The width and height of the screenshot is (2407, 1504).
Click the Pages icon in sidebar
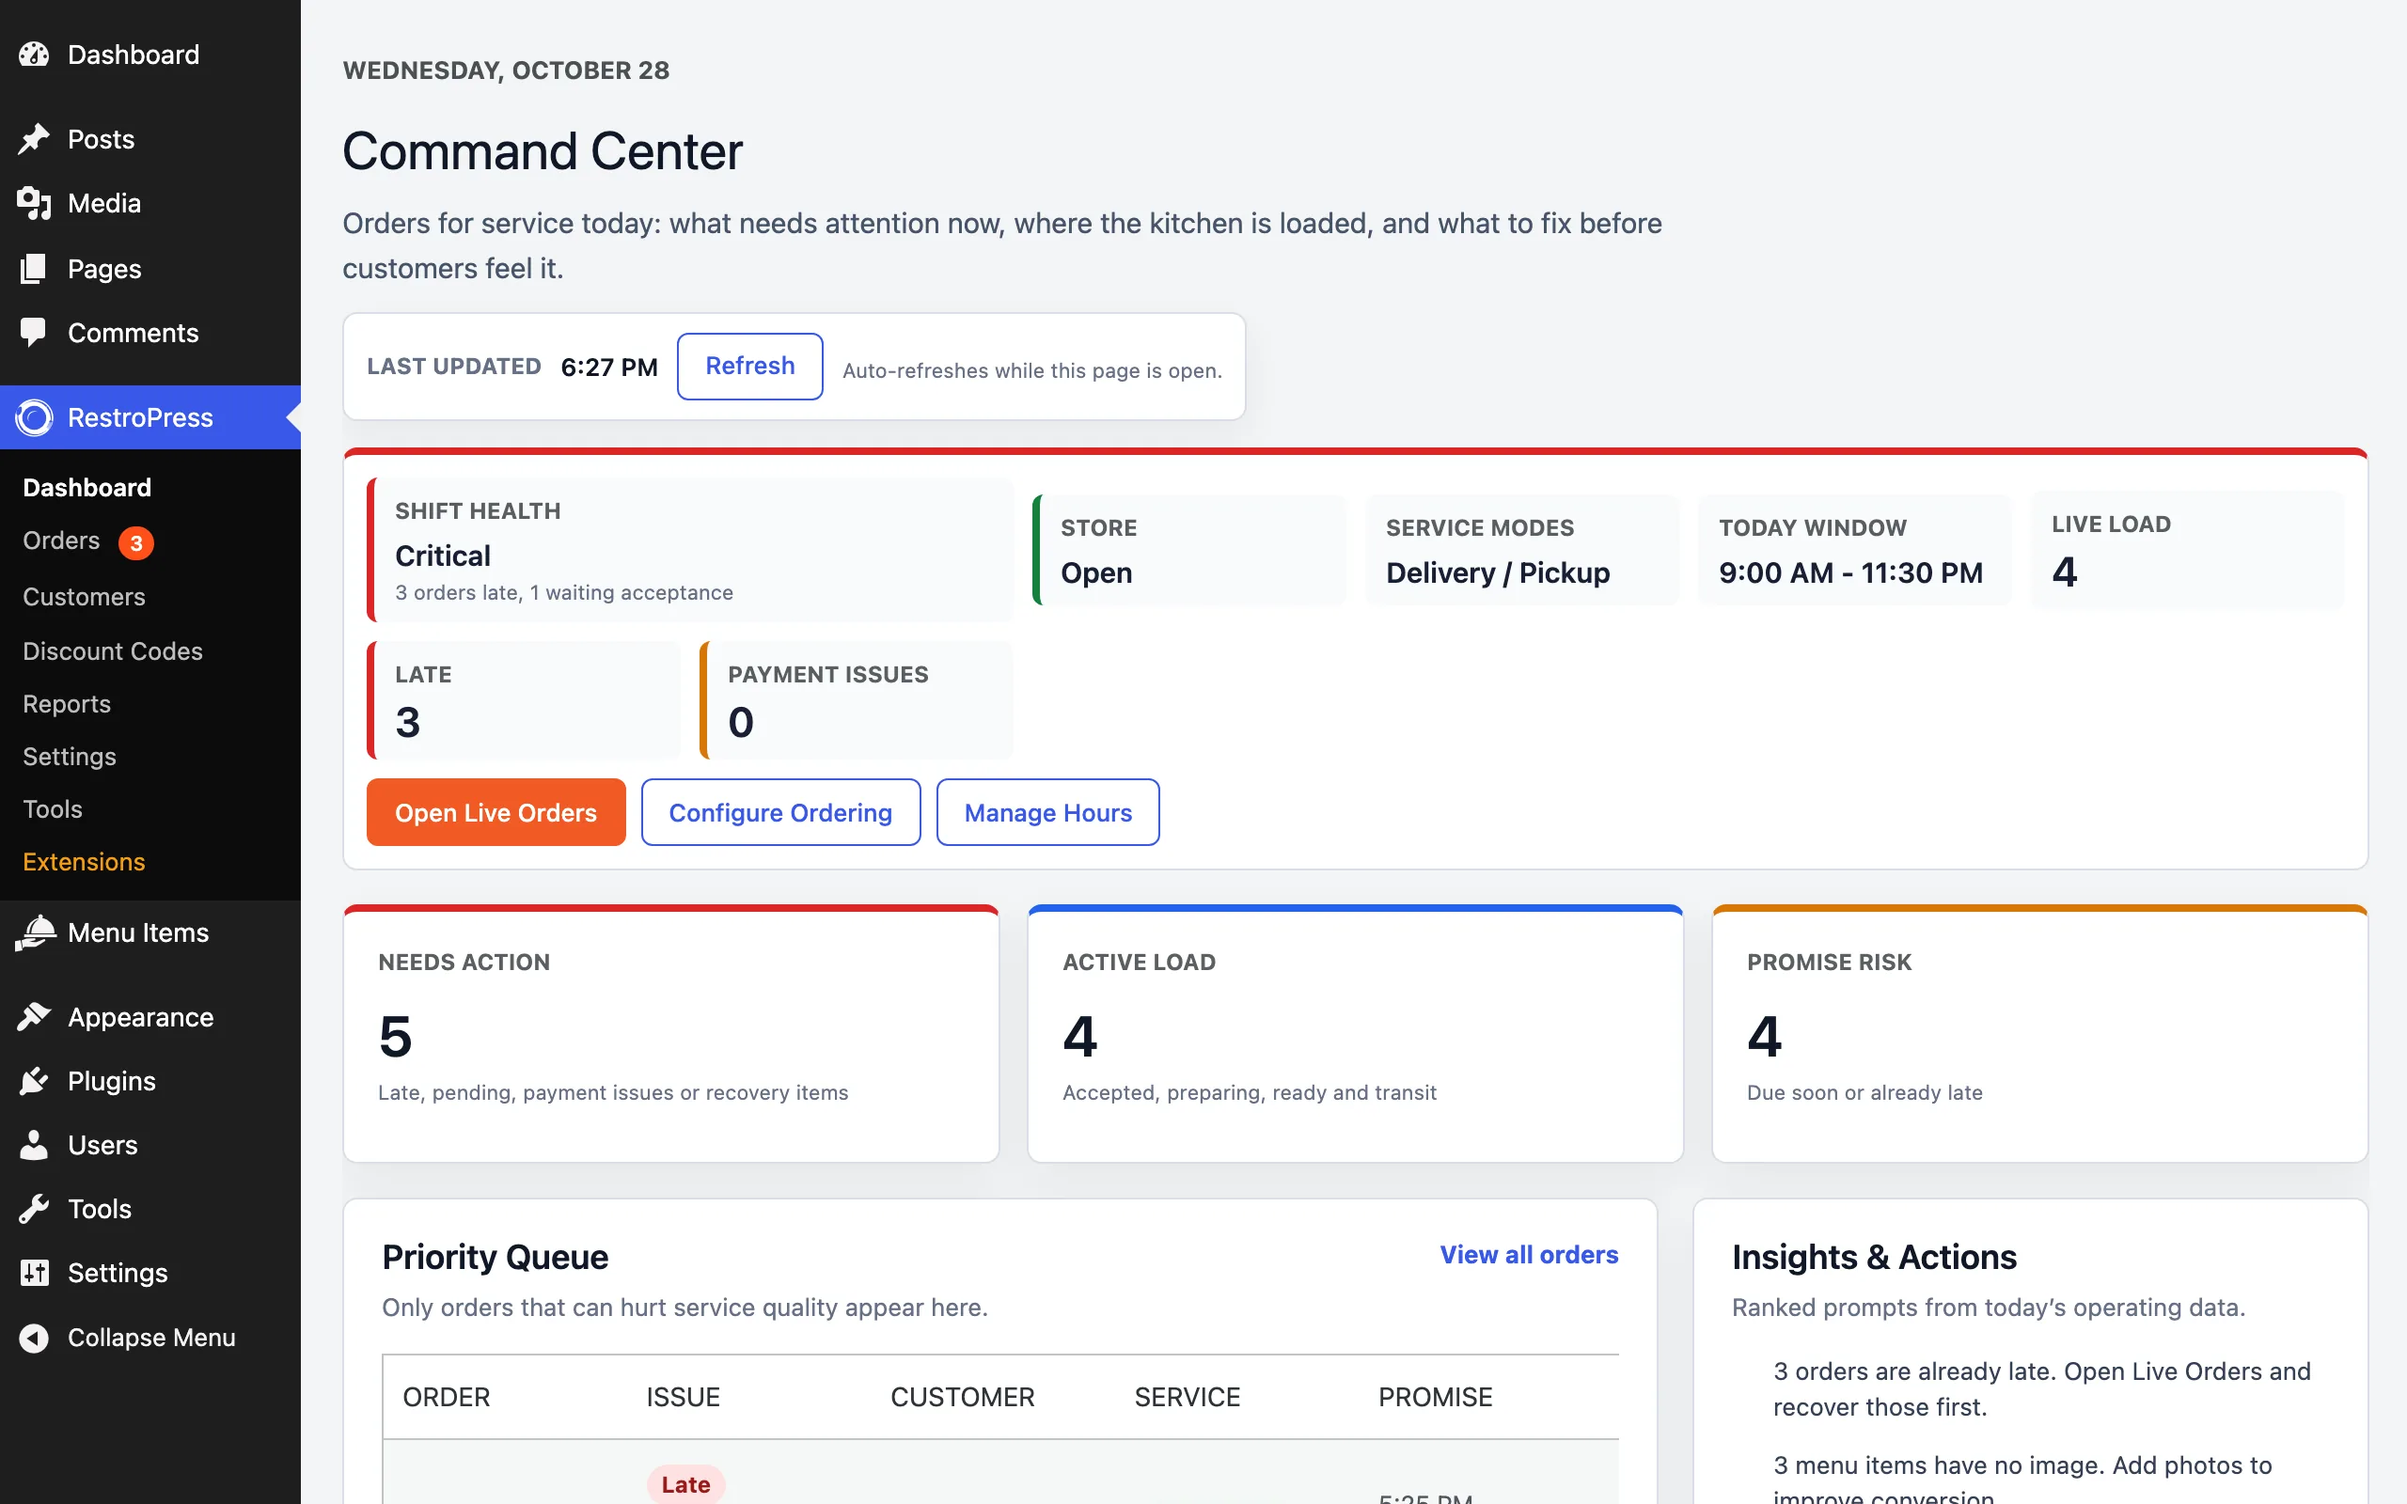34,269
